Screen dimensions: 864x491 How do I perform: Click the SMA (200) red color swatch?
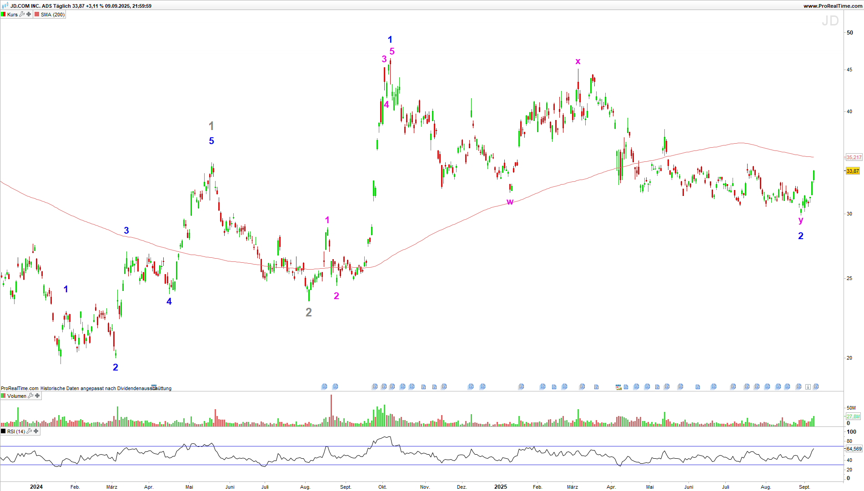(x=37, y=15)
